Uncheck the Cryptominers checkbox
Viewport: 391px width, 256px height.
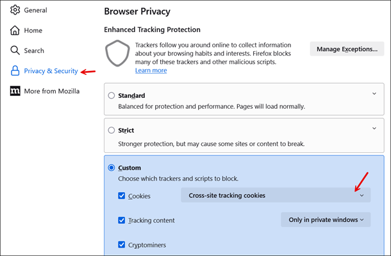pos(121,244)
